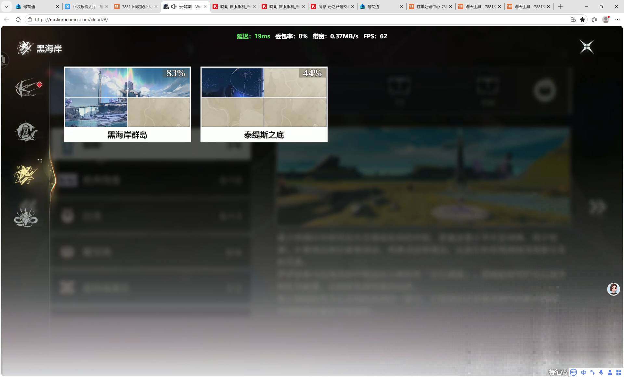Screen dimensions: 624x377
Task: Open the apps grid icon in address bar
Action: (x=573, y=19)
